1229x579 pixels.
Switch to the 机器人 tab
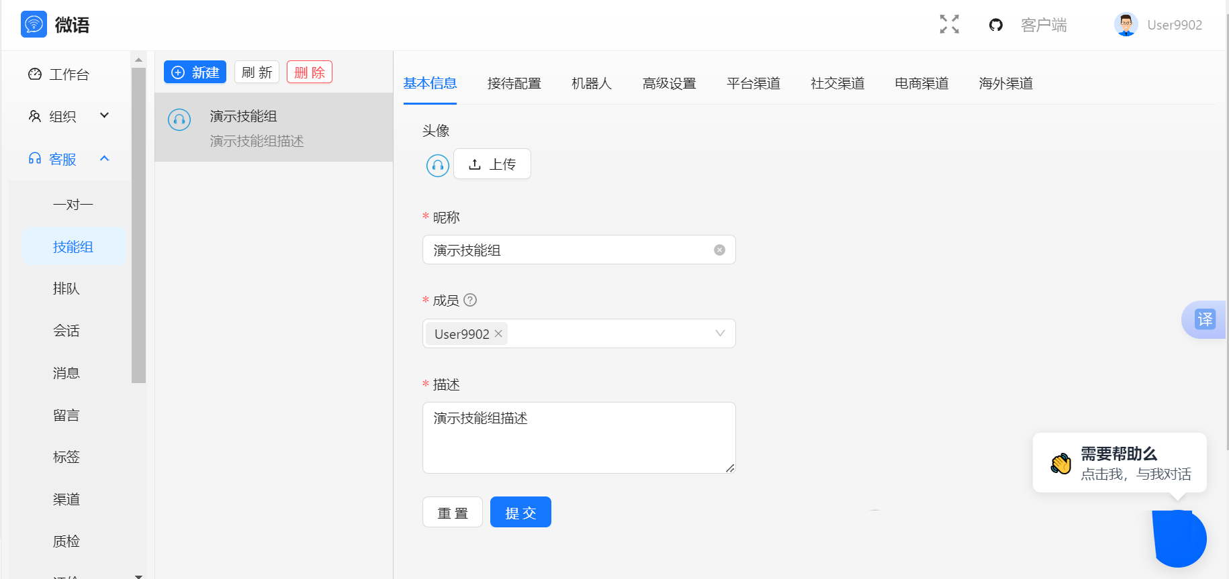click(x=591, y=83)
